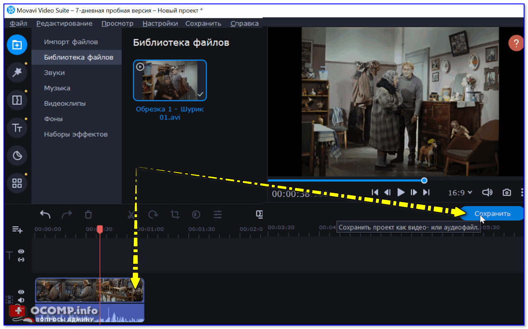Click the red help question mark button
This screenshot has width=528, height=329.
(516, 43)
